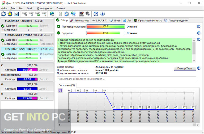
Task: Open the S.M.A.R.T. tab
Action: (x=99, y=20)
